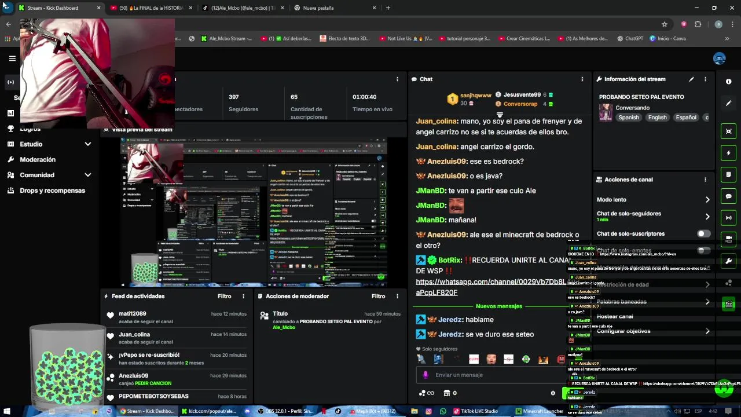Click Nuevos mensajes to jump to latest
The width and height of the screenshot is (741, 417).
tap(499, 306)
